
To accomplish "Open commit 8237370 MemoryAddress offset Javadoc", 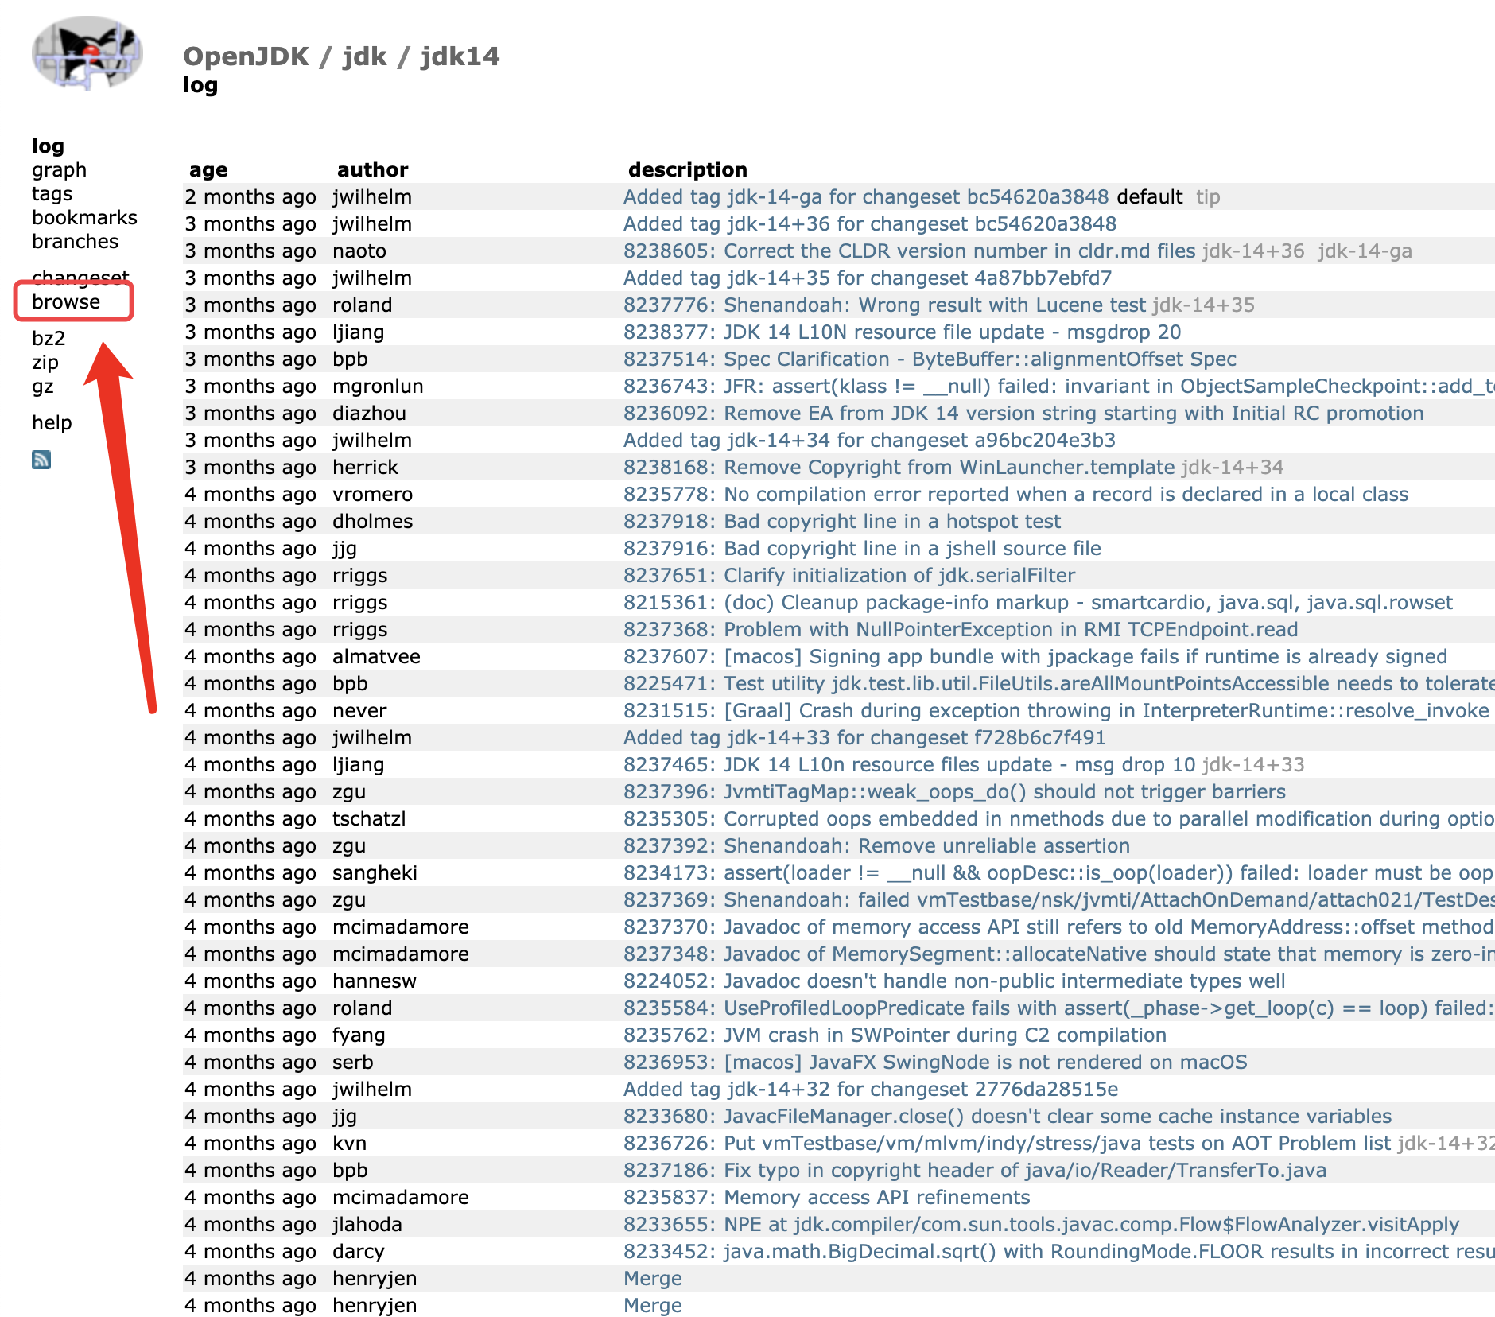I will coord(1059,927).
